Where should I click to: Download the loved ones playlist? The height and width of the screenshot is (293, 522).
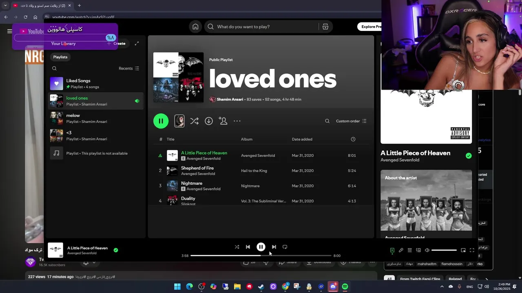coord(209,121)
